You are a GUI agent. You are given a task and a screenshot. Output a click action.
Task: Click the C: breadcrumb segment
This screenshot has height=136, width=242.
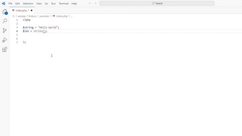pyautogui.click(x=14, y=16)
